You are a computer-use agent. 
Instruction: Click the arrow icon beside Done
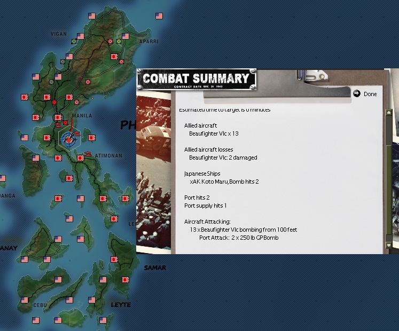[357, 93]
